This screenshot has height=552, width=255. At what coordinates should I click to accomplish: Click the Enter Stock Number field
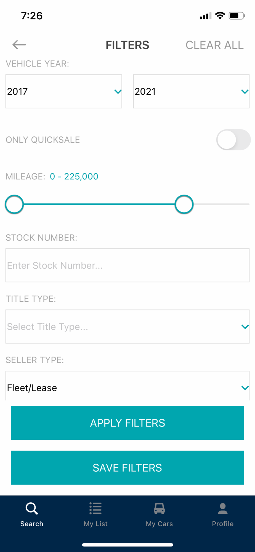coord(127,266)
